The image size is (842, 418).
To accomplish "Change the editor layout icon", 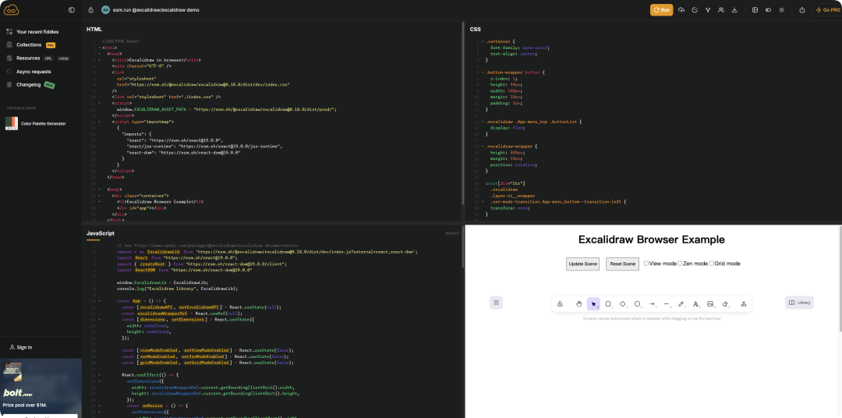I will [x=755, y=9].
